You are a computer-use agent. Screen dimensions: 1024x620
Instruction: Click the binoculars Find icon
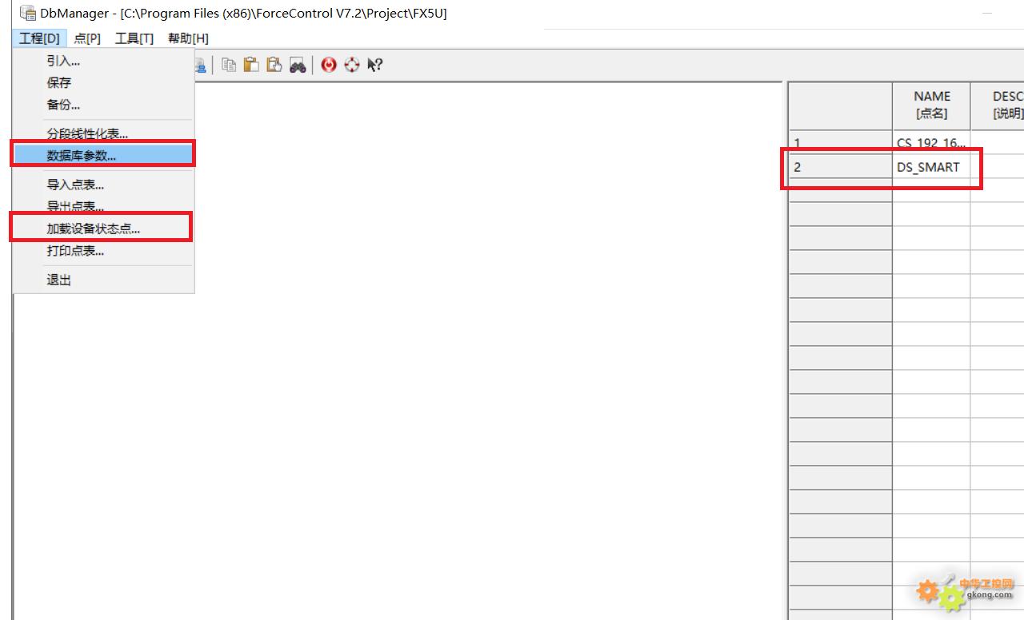pyautogui.click(x=298, y=66)
